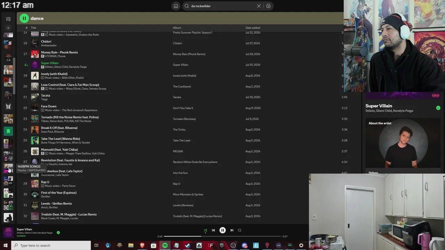Toggle saved checkmark in bottom player bar
This screenshot has width=445, height=250.
[58, 233]
